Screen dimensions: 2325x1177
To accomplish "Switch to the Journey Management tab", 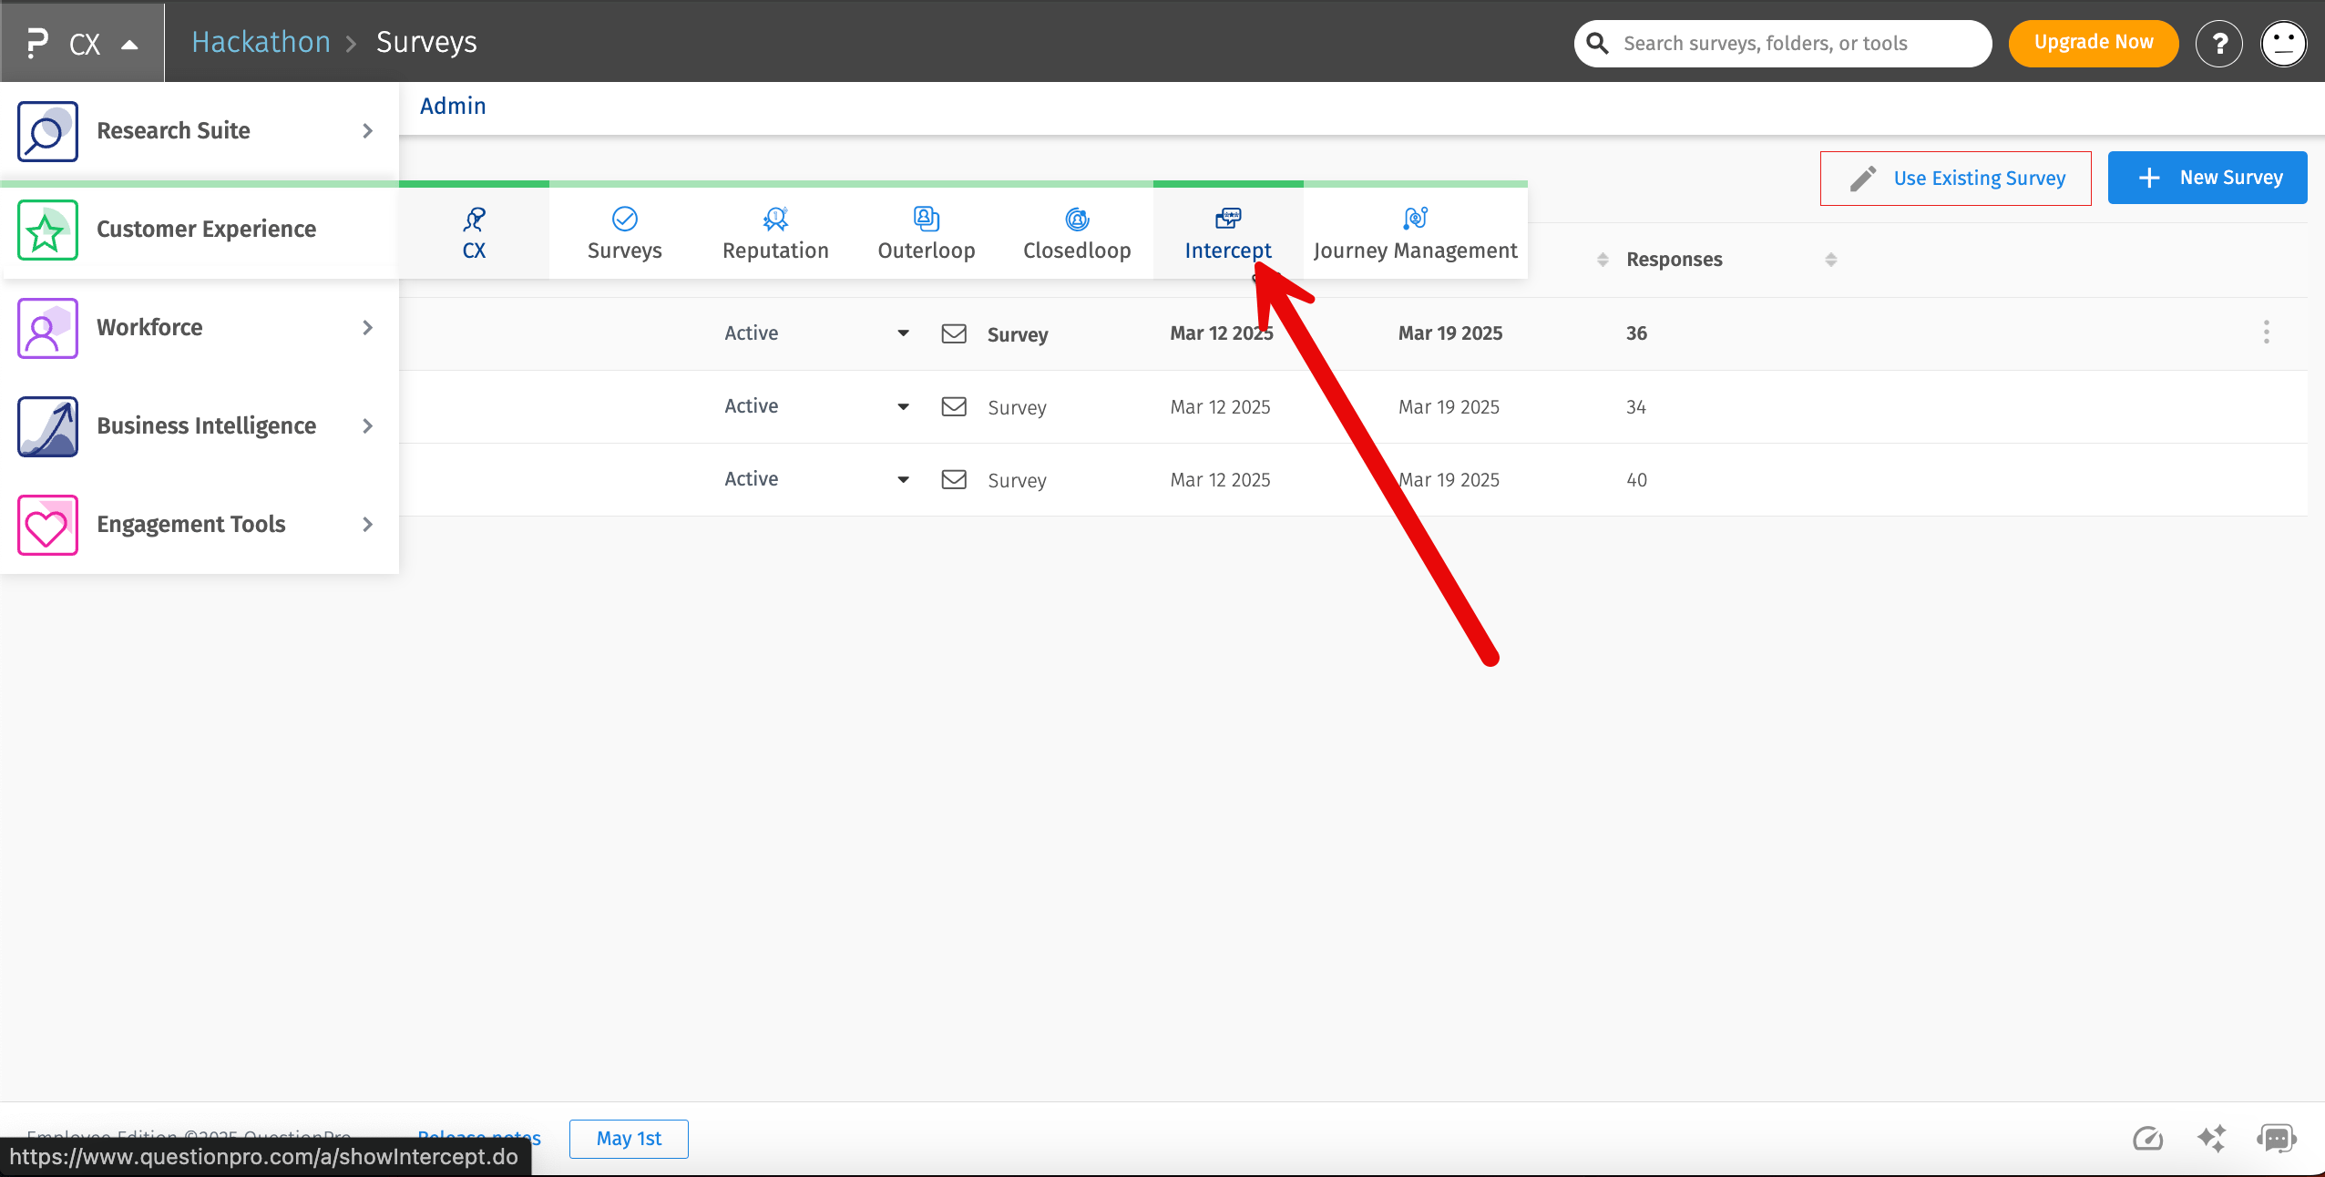I will 1415,233.
